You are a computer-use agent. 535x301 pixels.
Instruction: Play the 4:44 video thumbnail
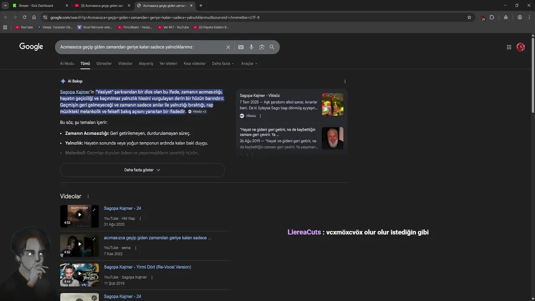click(79, 275)
